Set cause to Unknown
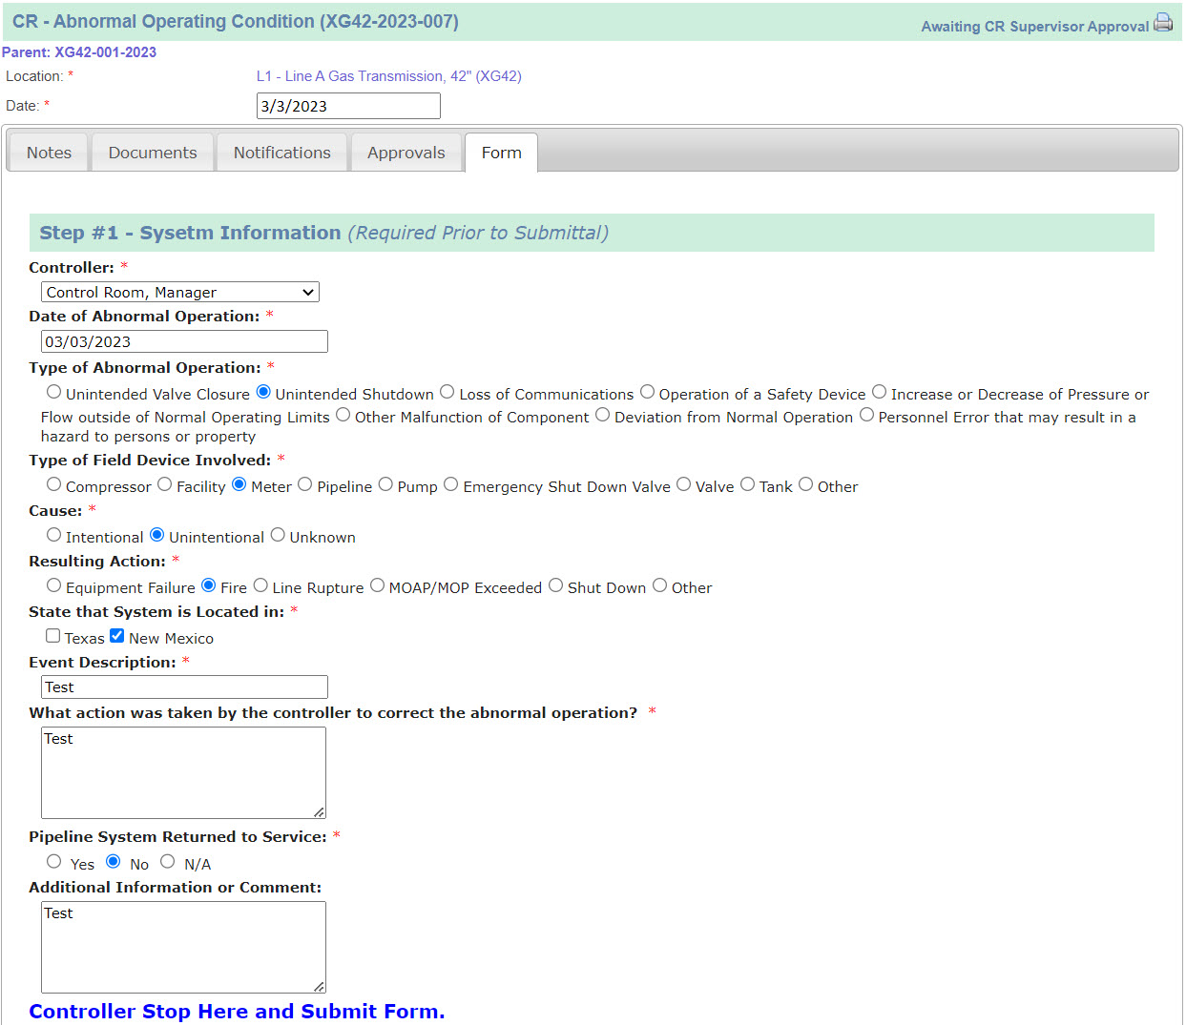Screen dimensions: 1186x1025 (x=278, y=535)
